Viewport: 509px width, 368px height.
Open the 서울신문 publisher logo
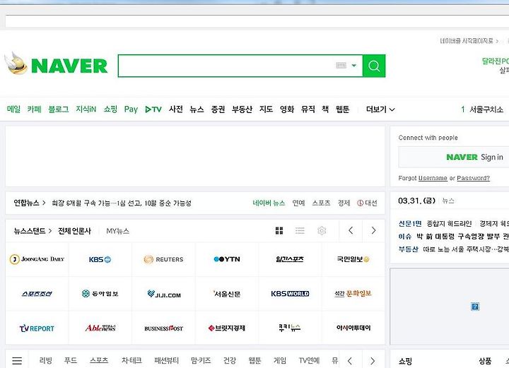coord(227,294)
